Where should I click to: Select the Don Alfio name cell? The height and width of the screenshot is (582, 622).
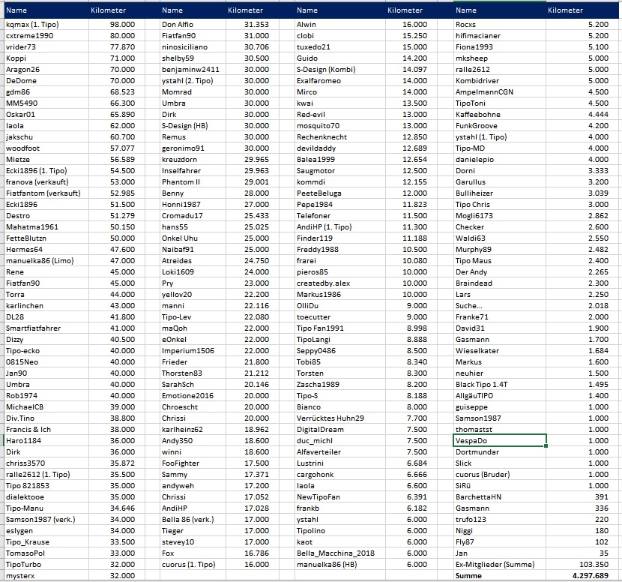177,25
